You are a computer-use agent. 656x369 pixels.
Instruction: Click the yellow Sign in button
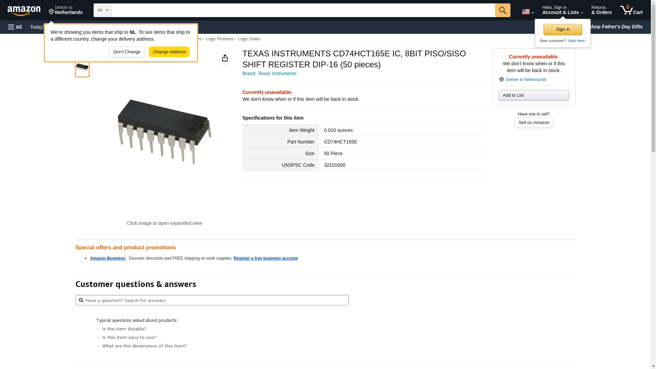[563, 29]
